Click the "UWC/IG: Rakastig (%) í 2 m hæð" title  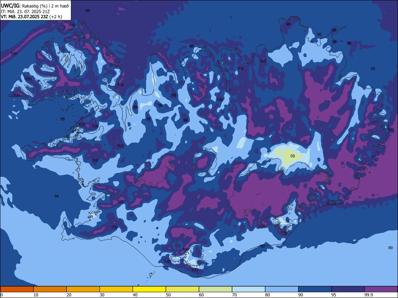(35, 6)
